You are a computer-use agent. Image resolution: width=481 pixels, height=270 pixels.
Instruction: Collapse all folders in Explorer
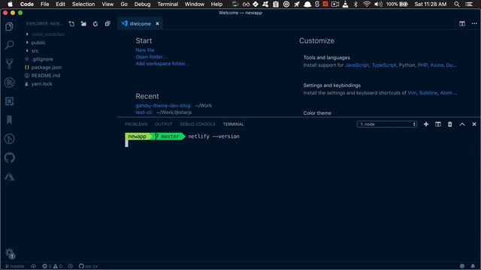point(107,24)
